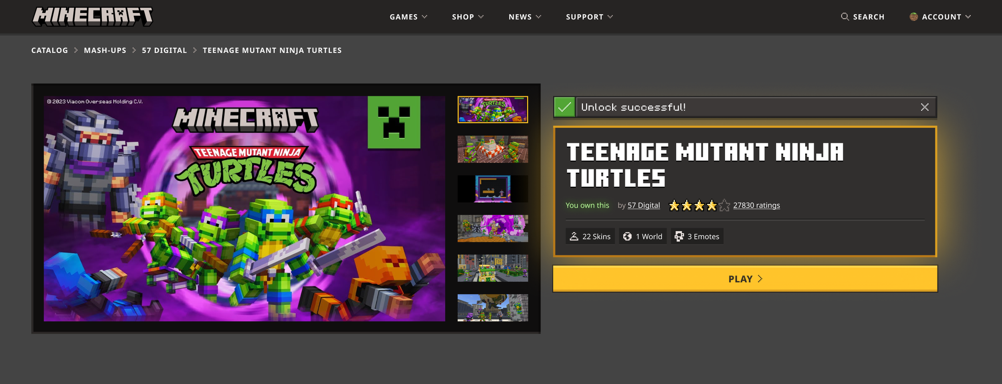The width and height of the screenshot is (1002, 384).
Task: Click the 1 World tag
Action: point(643,236)
